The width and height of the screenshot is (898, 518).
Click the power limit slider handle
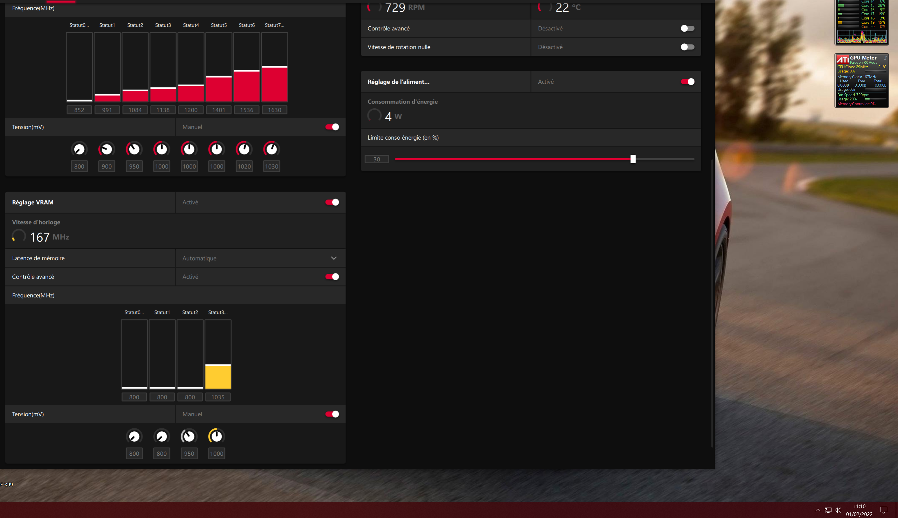(x=633, y=159)
